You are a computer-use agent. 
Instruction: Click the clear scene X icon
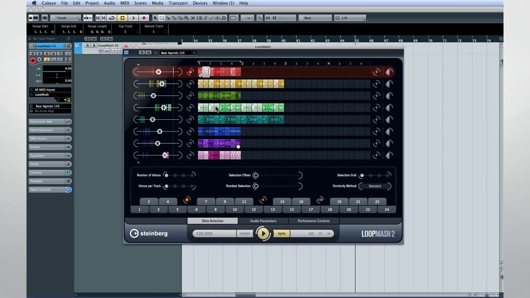263,200
